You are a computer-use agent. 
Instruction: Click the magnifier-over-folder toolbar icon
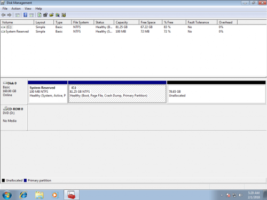pos(57,15)
